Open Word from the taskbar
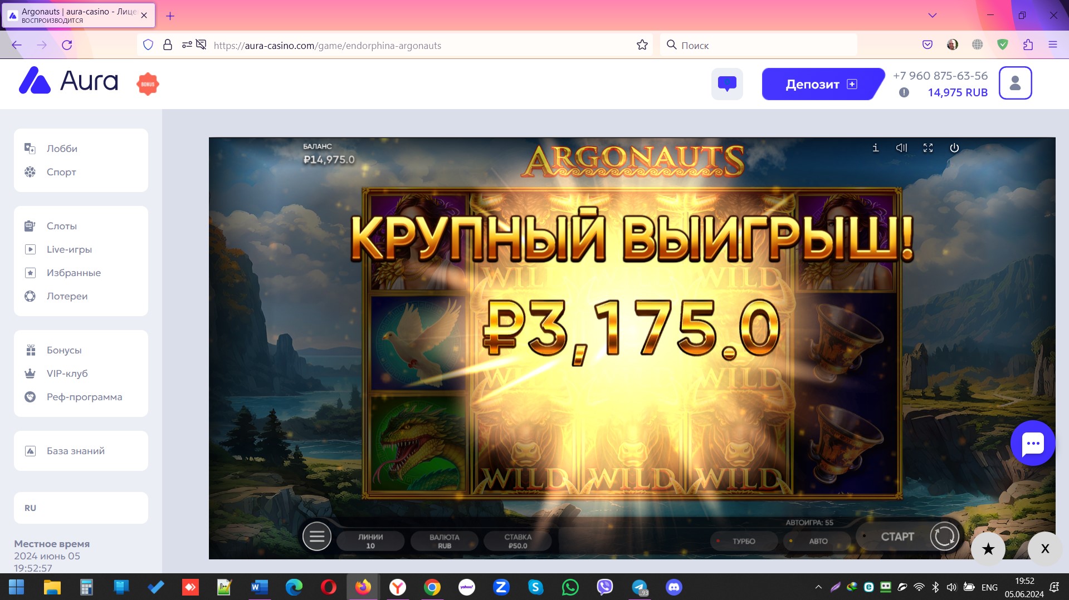The width and height of the screenshot is (1069, 600). pyautogui.click(x=259, y=587)
